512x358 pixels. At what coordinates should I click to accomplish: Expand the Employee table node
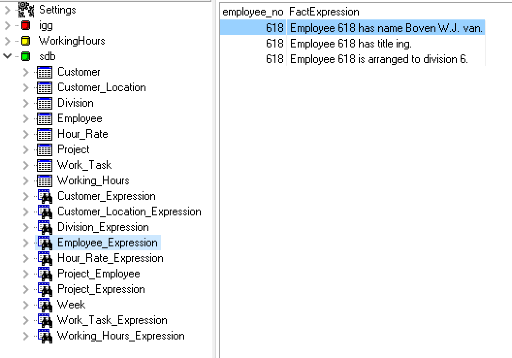tap(26, 119)
